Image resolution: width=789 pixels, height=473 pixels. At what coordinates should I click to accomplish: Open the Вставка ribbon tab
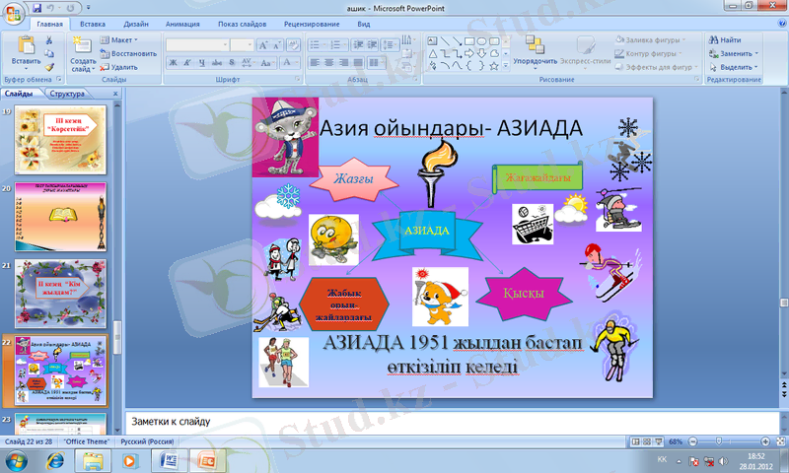click(93, 22)
